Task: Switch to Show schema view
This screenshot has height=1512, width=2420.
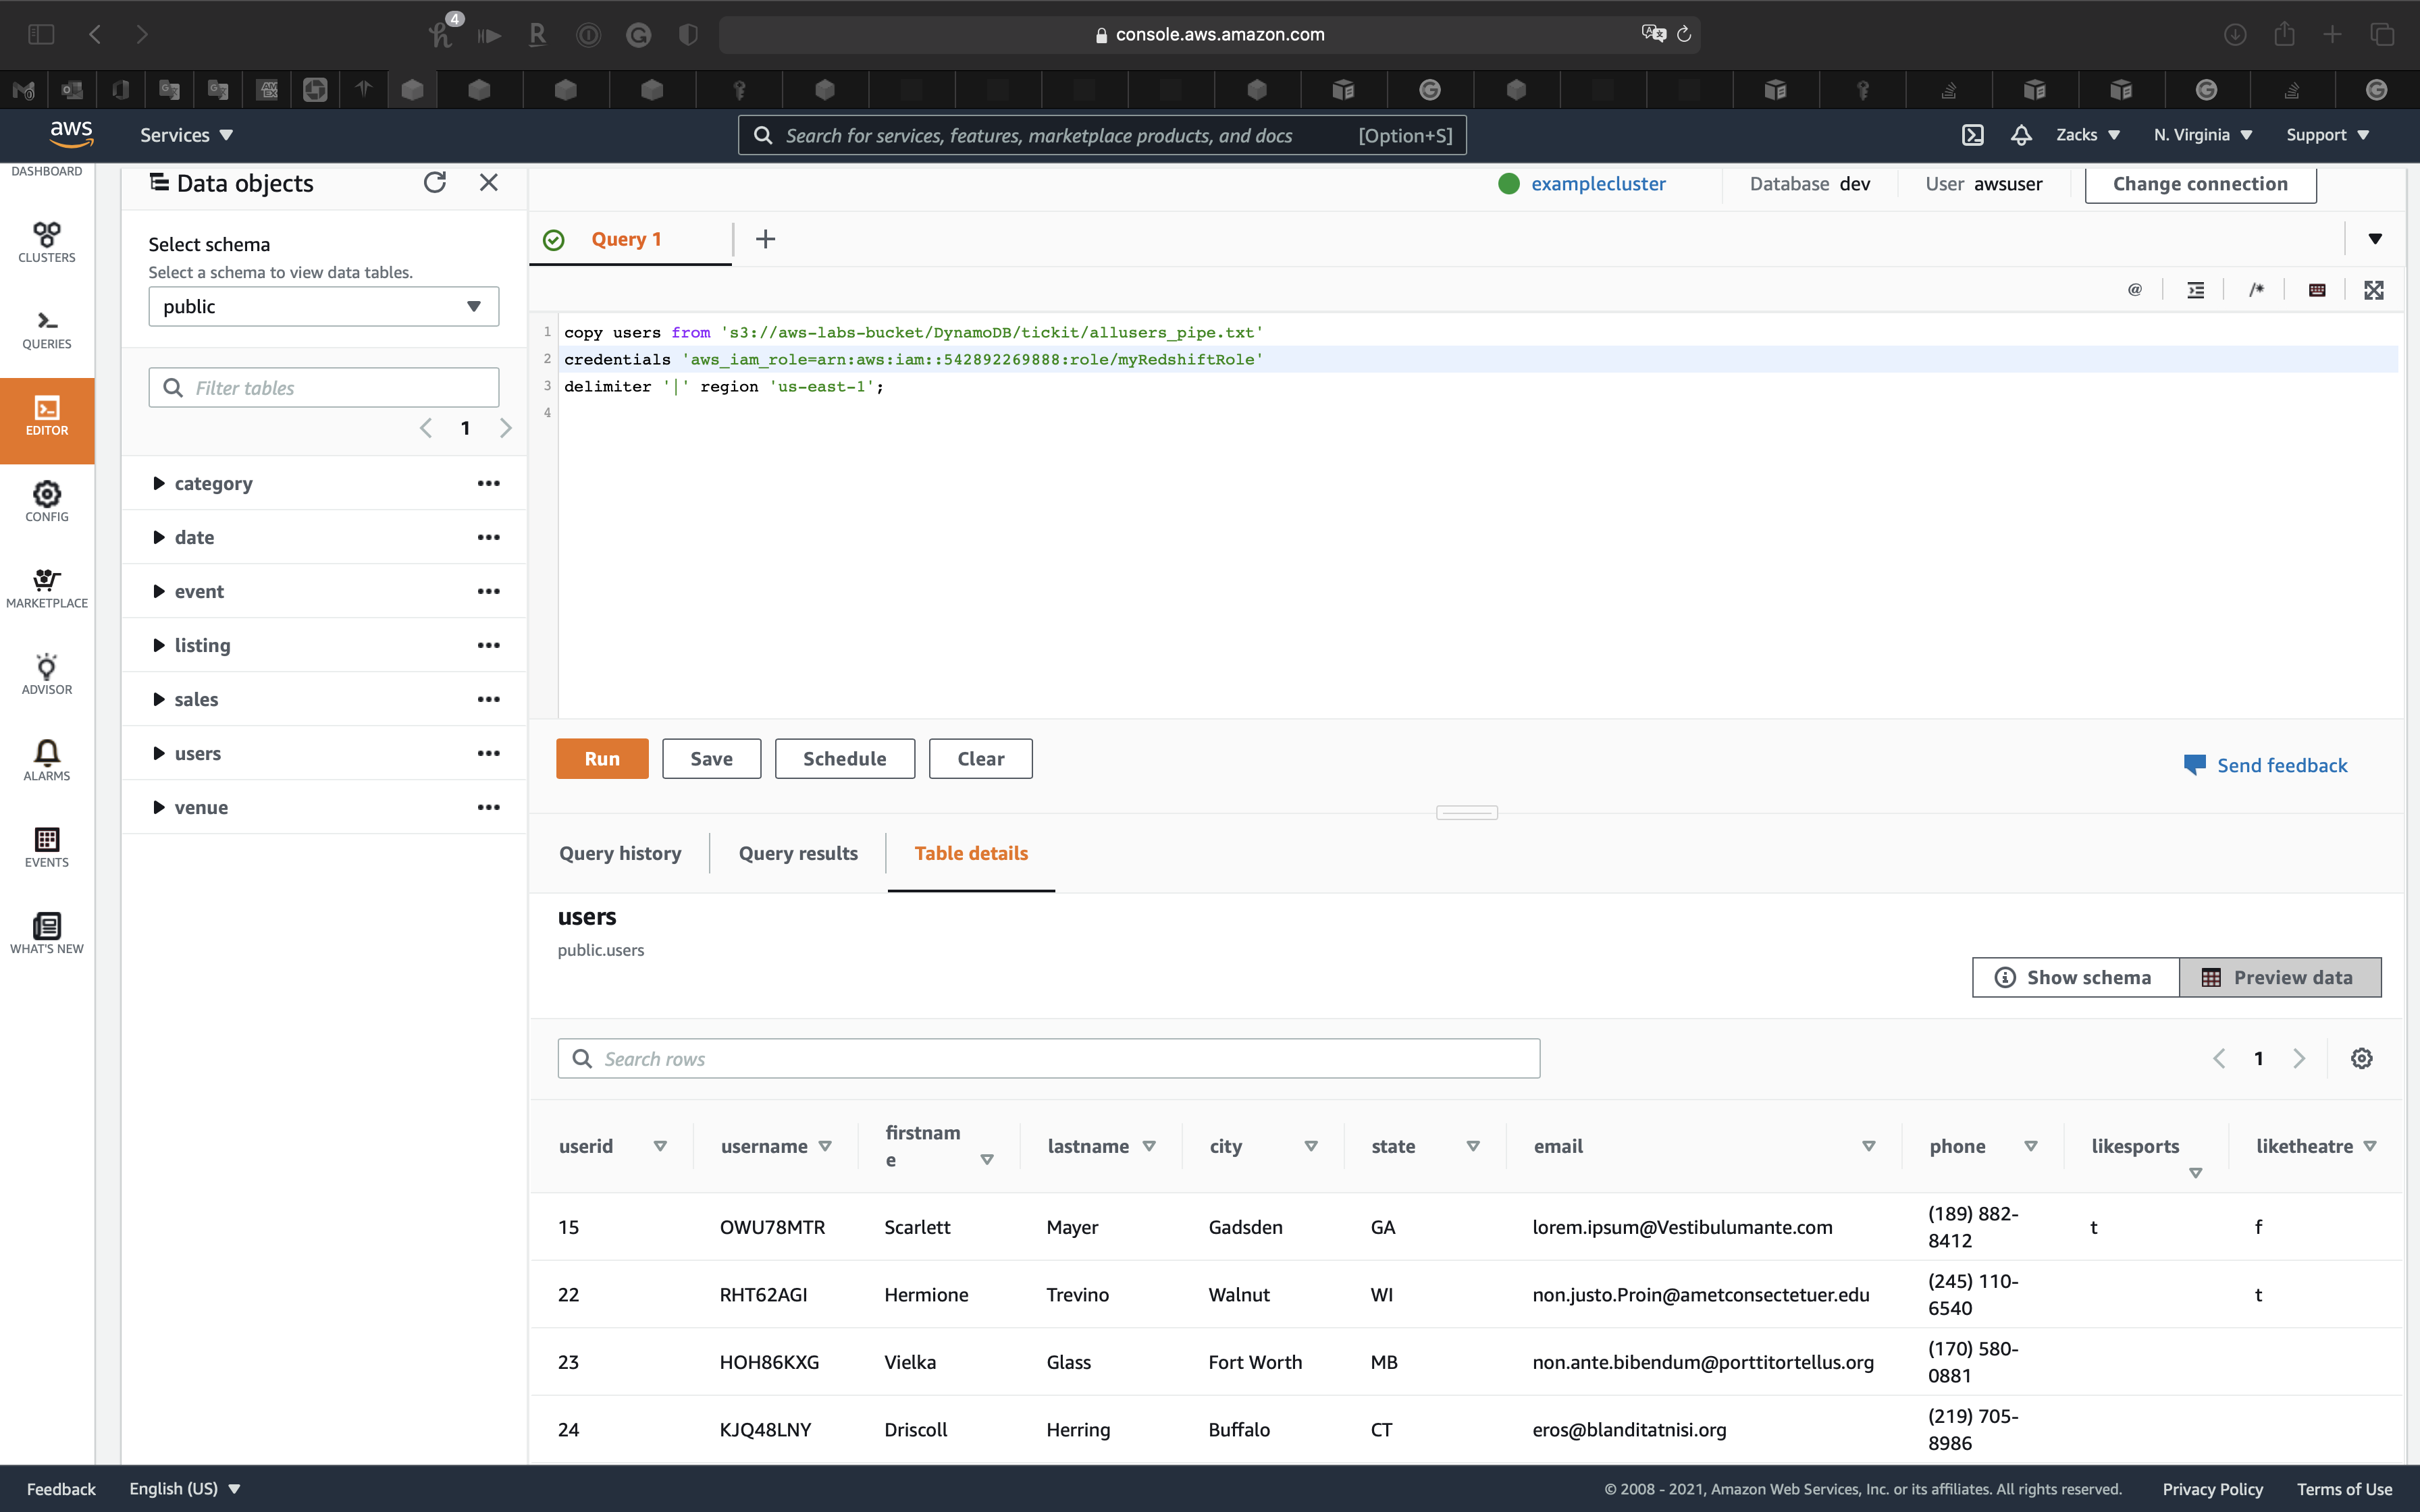Action: [x=2075, y=977]
